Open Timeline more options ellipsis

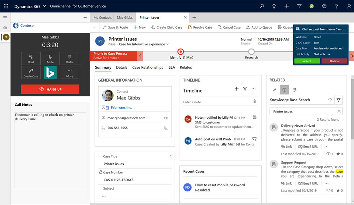pos(253,89)
